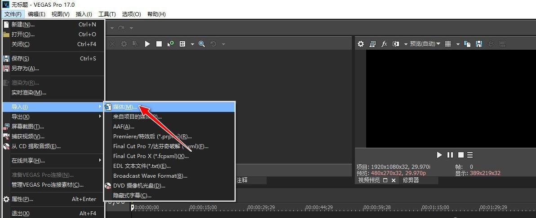Choose Final Cut Pro X (*.fcpxml) import

169,156
